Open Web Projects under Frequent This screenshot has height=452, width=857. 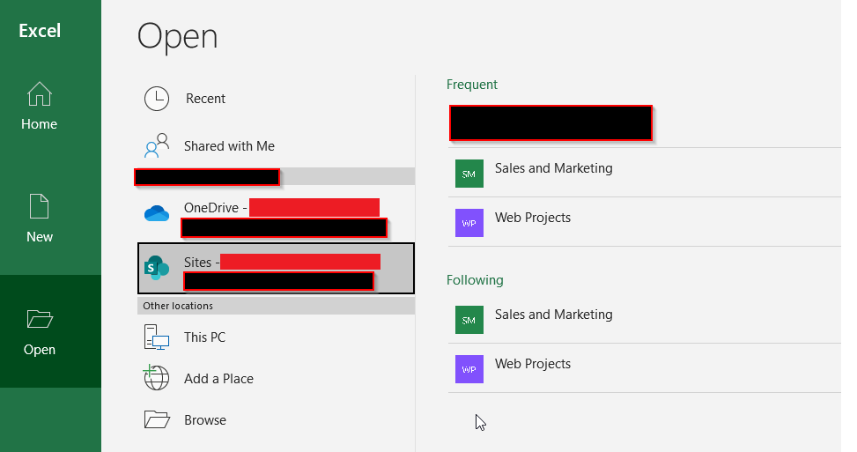[x=532, y=218]
